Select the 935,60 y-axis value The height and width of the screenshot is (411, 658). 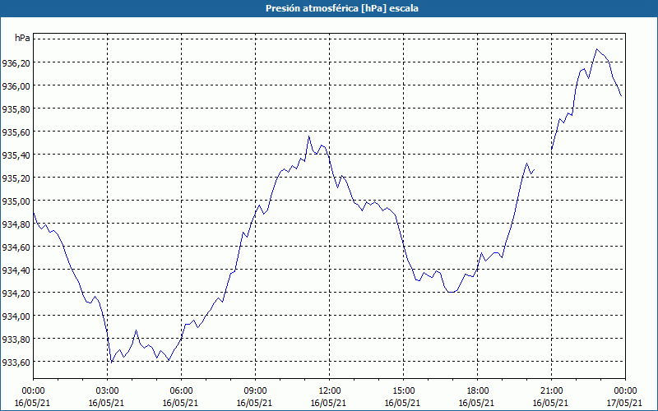click(x=16, y=132)
